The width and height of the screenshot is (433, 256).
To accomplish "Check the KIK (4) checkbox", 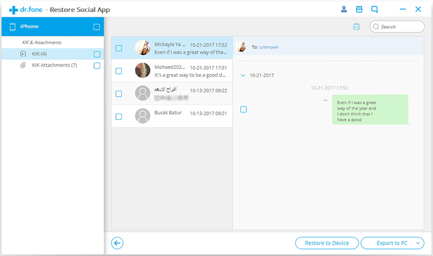I will click(x=97, y=54).
